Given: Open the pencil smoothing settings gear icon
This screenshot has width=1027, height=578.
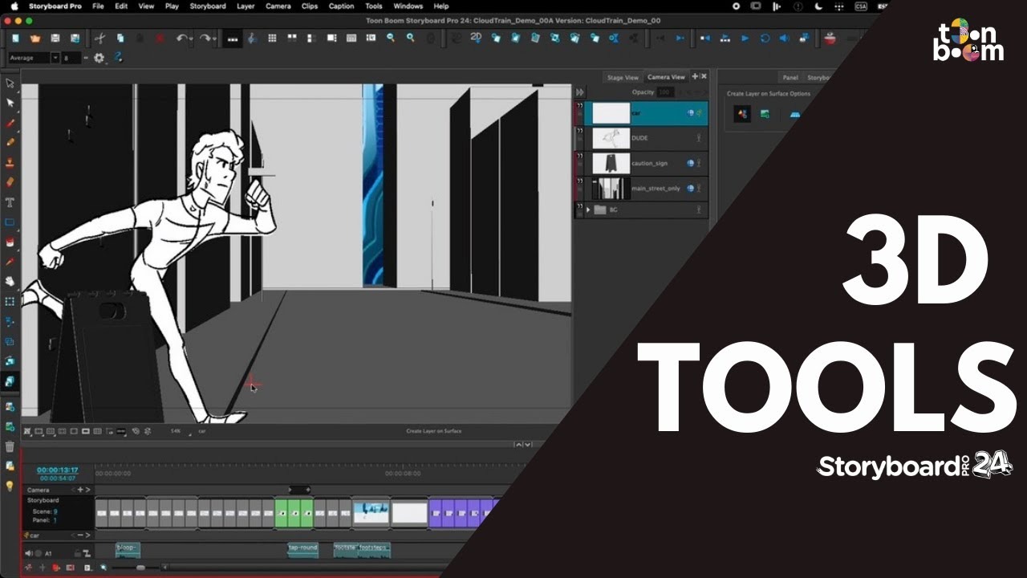Looking at the screenshot, I should coord(99,58).
